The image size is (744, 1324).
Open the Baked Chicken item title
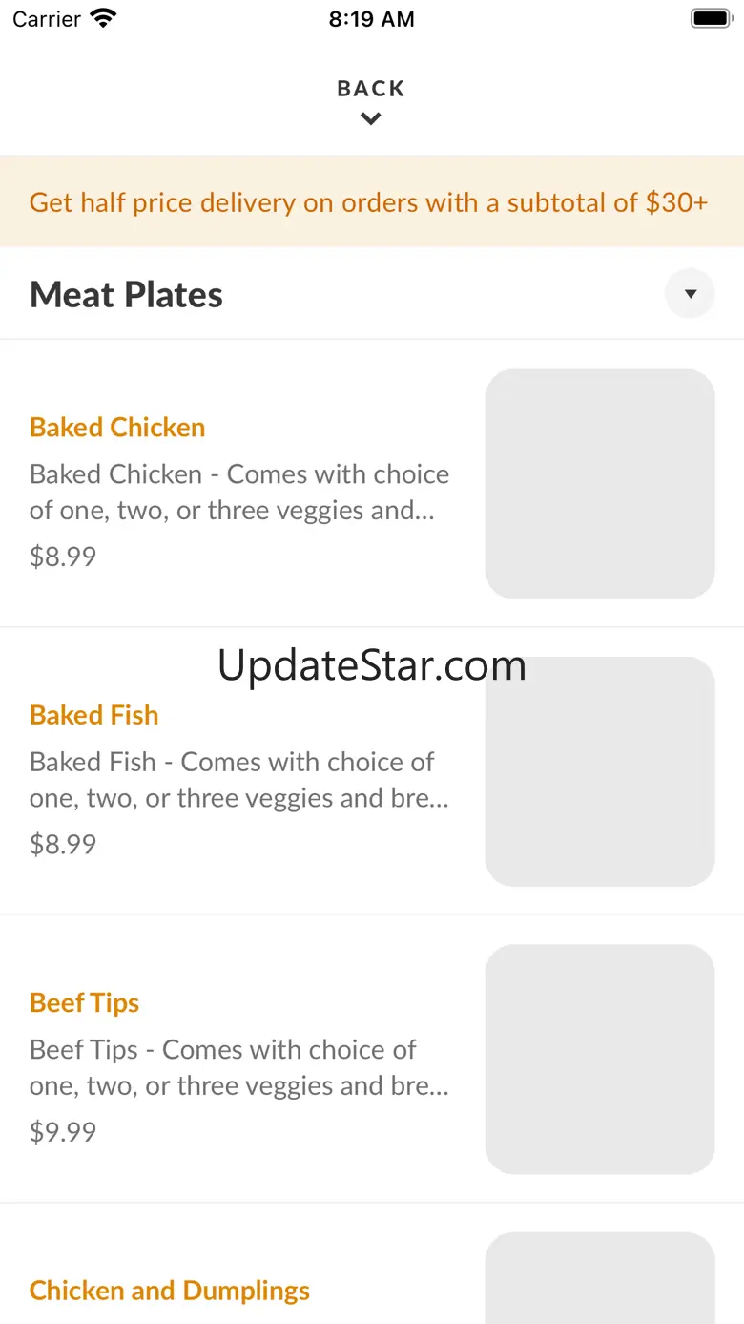coord(117,427)
